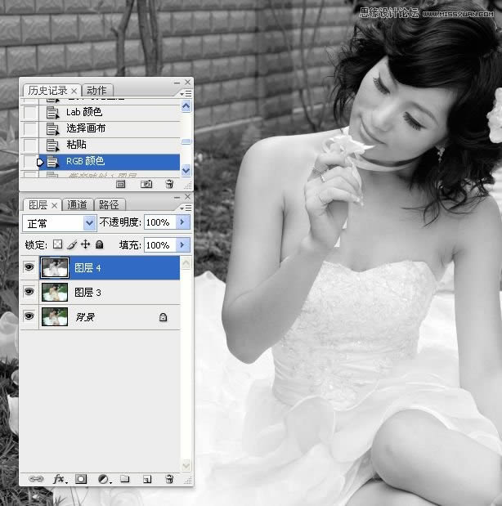Toggle lock transparent pixels option
Image resolution: width=502 pixels, height=506 pixels.
click(57, 244)
